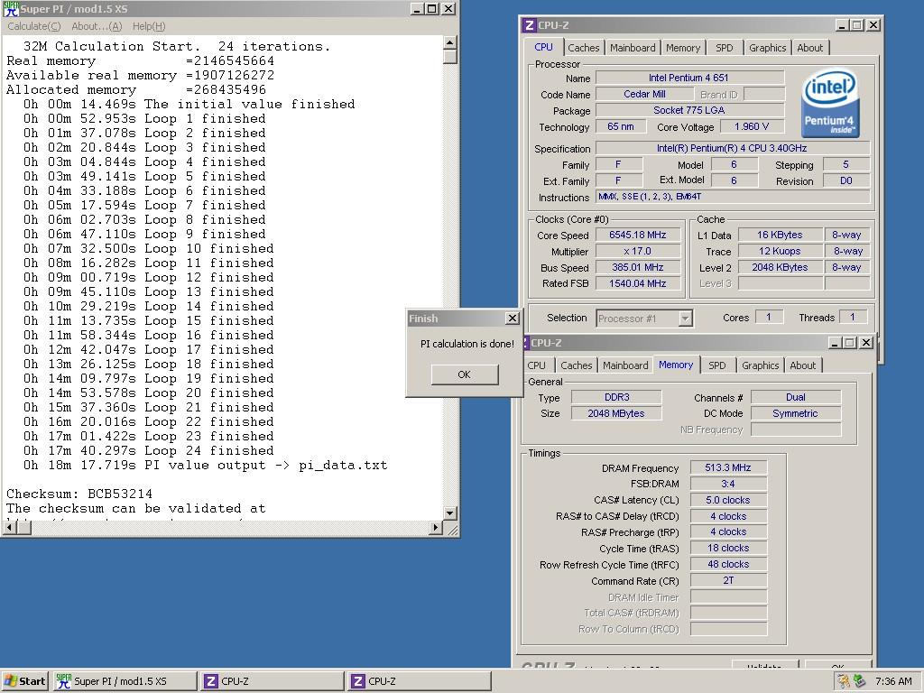Image resolution: width=924 pixels, height=693 pixels.
Task: Open Mainboard tab in lower CPU-Z window
Action: (625, 365)
